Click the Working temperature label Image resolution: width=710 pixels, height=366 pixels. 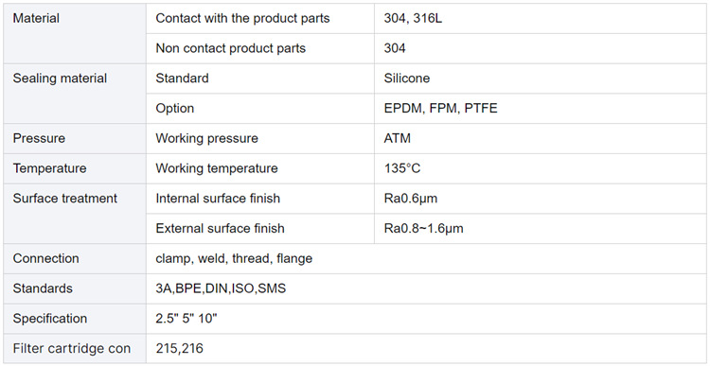217,168
